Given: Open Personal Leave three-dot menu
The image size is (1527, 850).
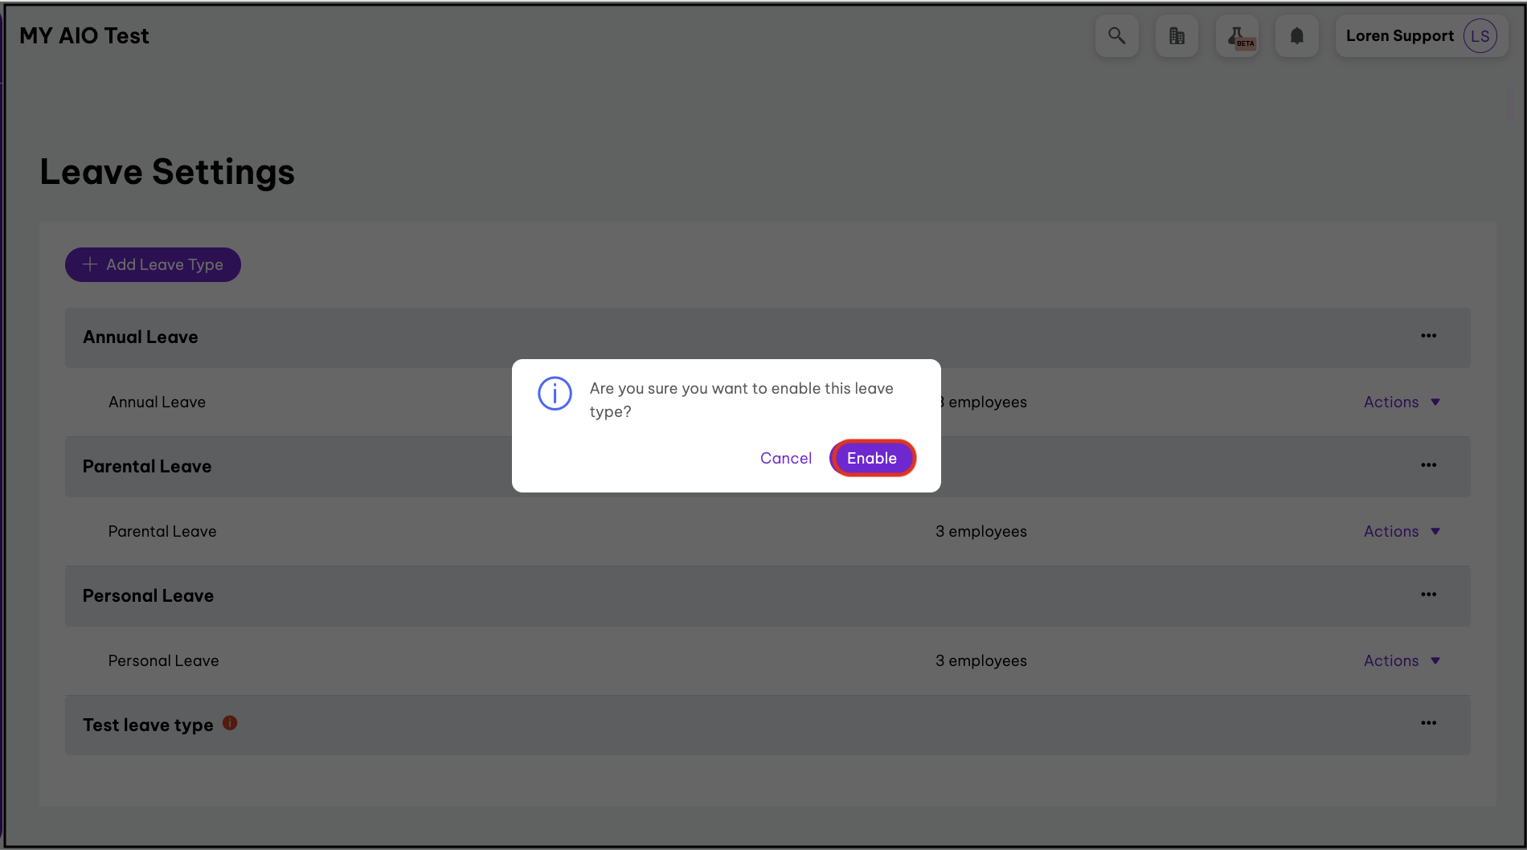Looking at the screenshot, I should 1428,595.
